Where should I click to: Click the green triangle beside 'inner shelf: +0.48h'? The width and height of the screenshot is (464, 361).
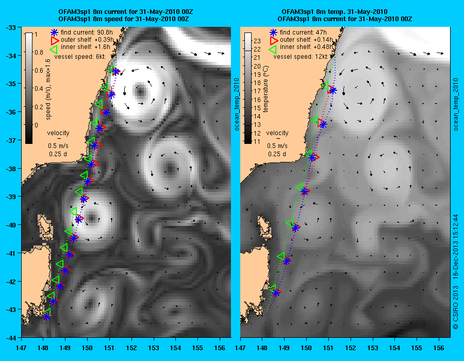[x=273, y=49]
